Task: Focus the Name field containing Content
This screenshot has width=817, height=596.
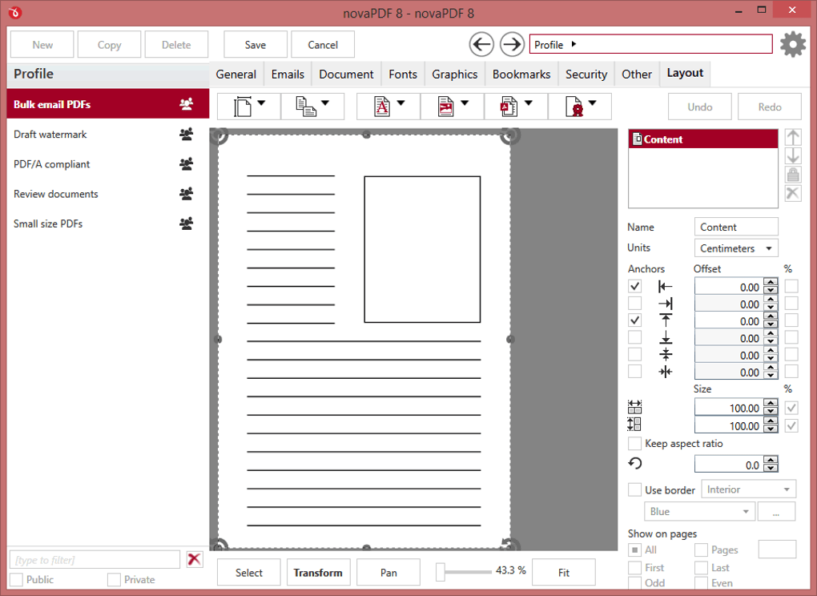Action: (736, 228)
